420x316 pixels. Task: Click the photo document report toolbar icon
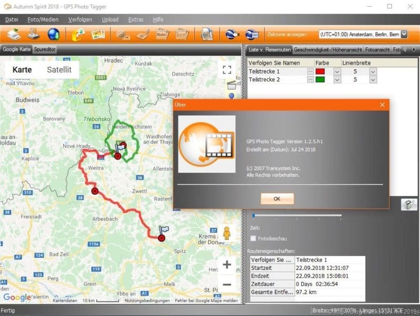pos(206,35)
